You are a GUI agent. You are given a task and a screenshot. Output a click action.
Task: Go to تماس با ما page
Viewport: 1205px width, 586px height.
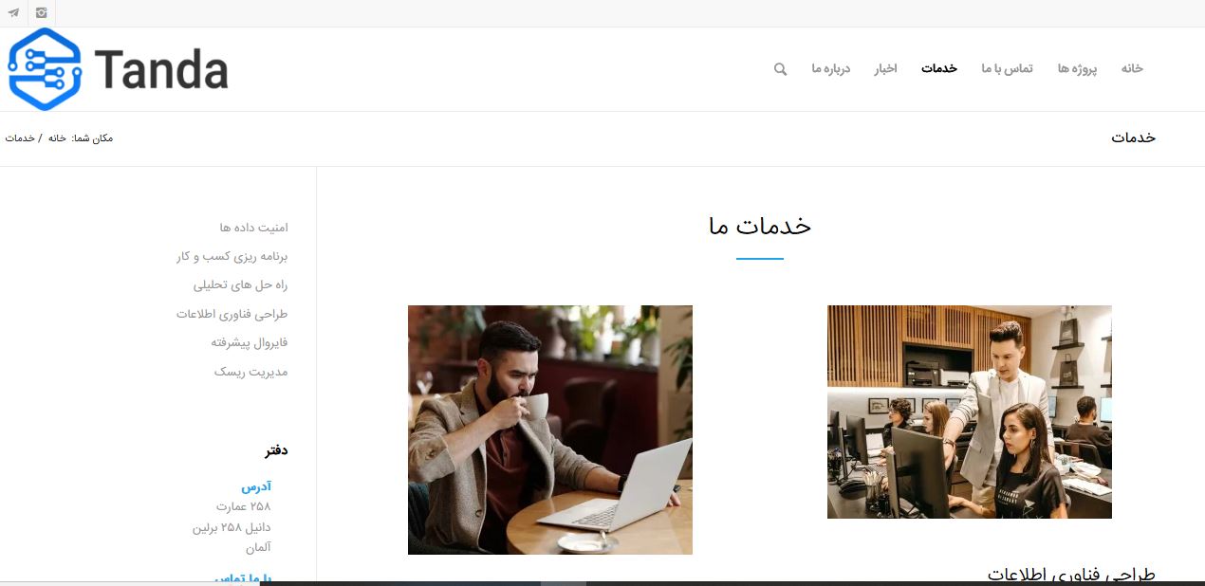pyautogui.click(x=1007, y=68)
